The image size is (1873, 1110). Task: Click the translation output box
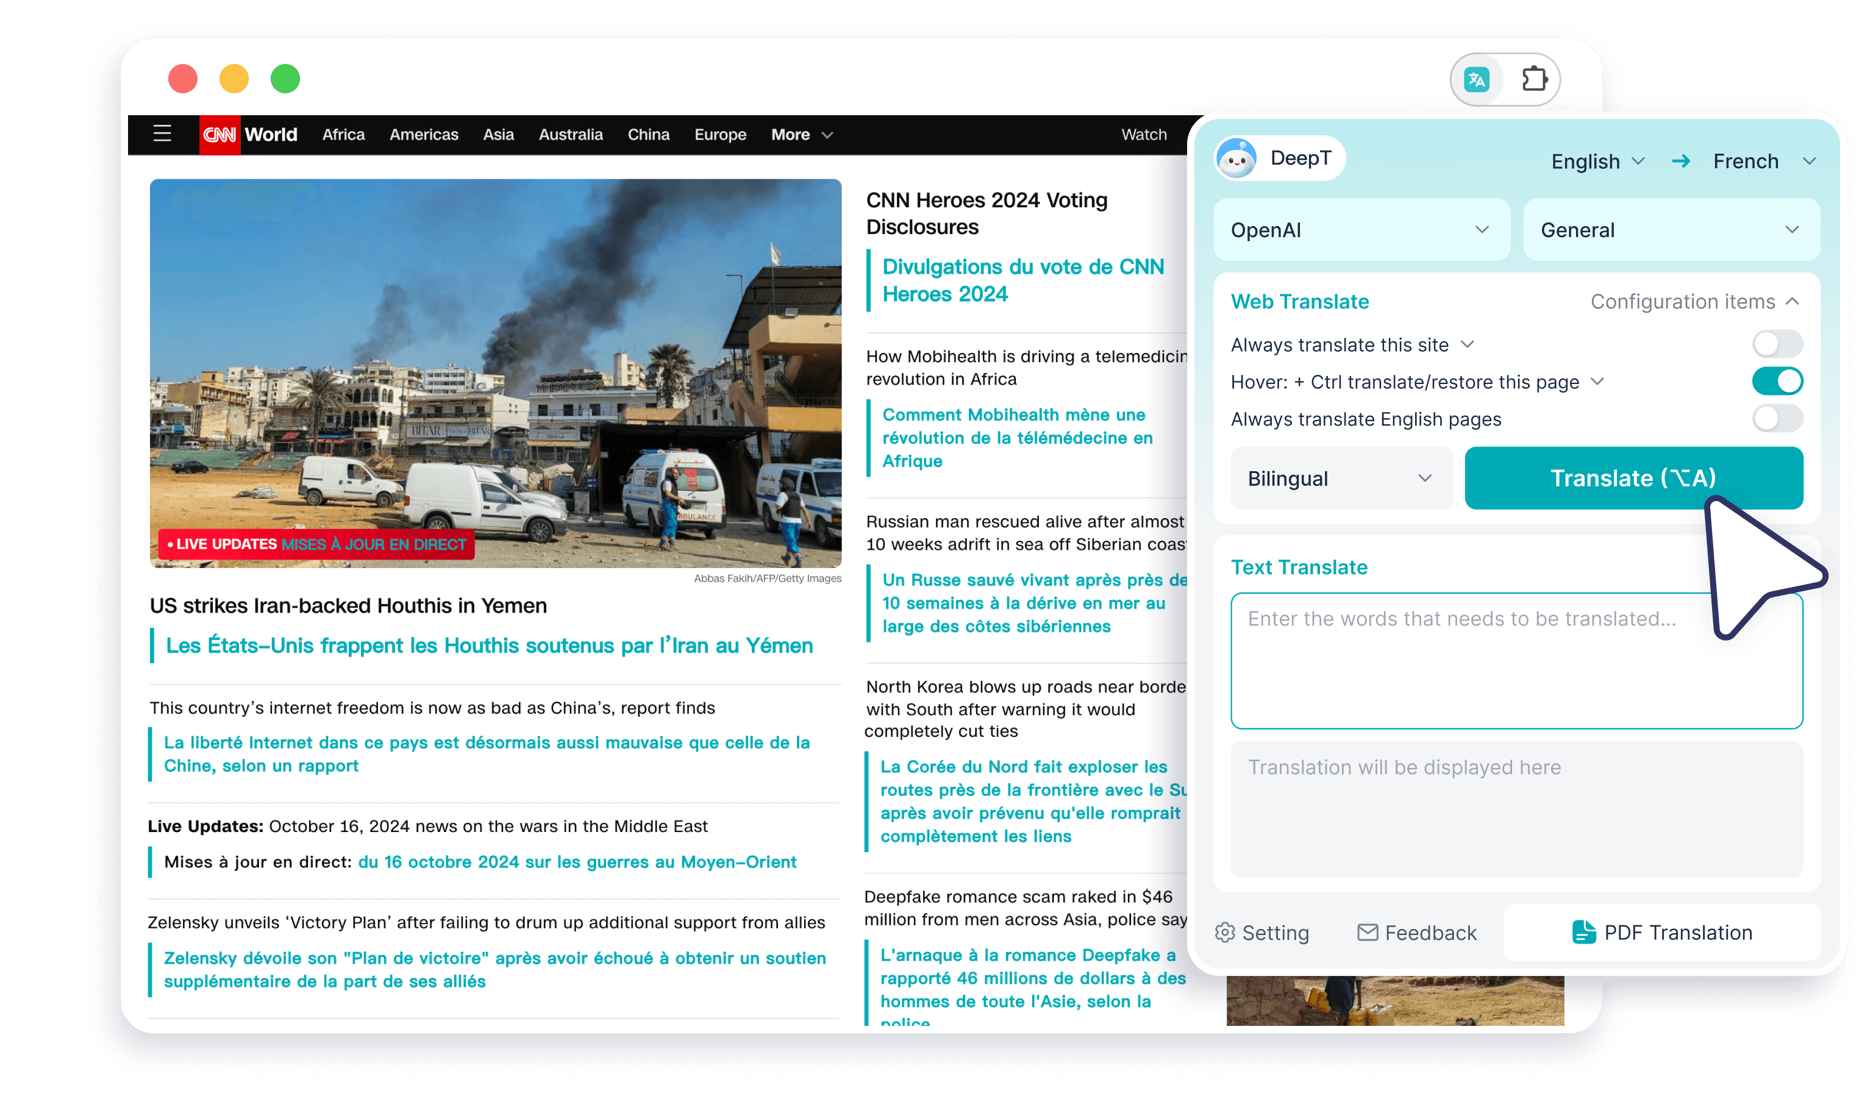pyautogui.click(x=1516, y=809)
